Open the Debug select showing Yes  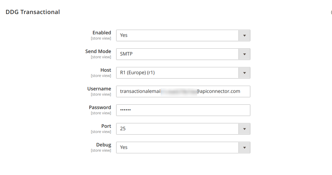[177, 147]
